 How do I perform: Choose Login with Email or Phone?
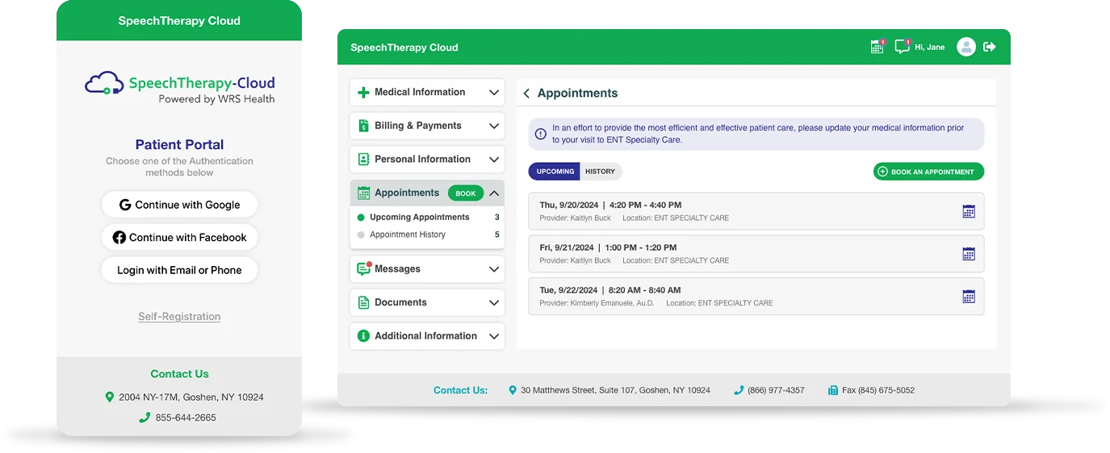point(179,271)
